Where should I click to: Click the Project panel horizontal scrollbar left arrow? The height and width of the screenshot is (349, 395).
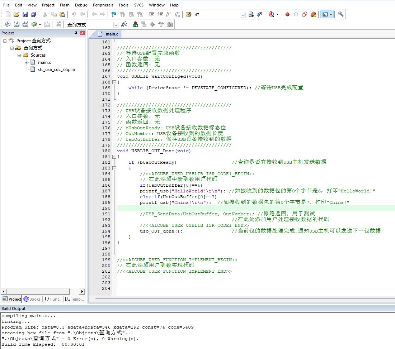[4, 291]
